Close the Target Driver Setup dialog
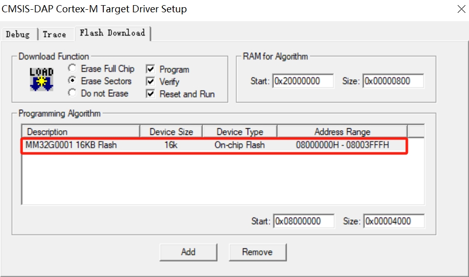469x277 pixels. pyautogui.click(x=461, y=9)
